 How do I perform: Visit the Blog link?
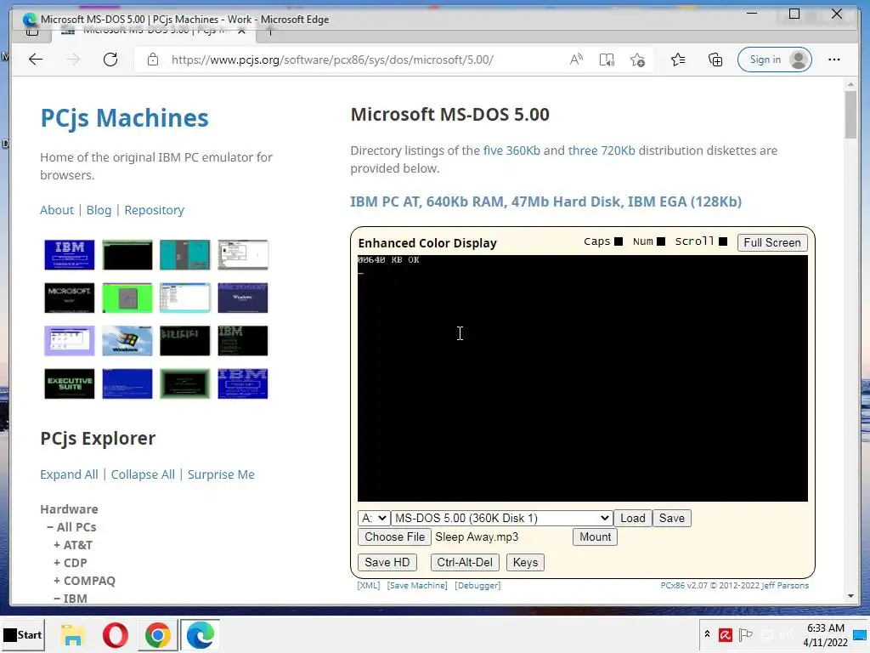point(99,210)
